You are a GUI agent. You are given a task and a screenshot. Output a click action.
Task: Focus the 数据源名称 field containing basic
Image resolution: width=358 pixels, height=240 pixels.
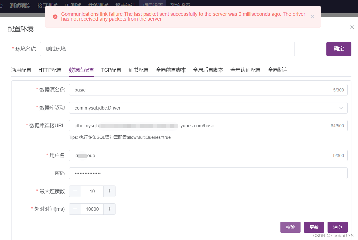point(208,90)
